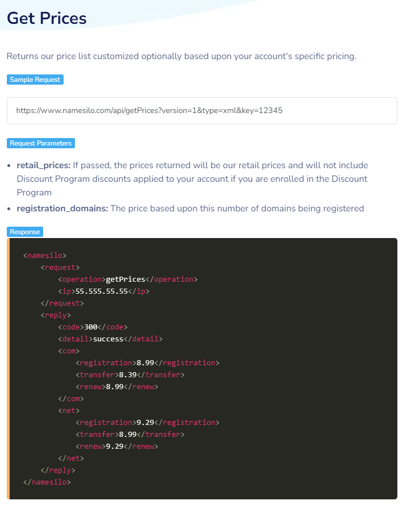411x513 pixels.
Task: Click the com registration price 8.99
Action: click(x=145, y=363)
